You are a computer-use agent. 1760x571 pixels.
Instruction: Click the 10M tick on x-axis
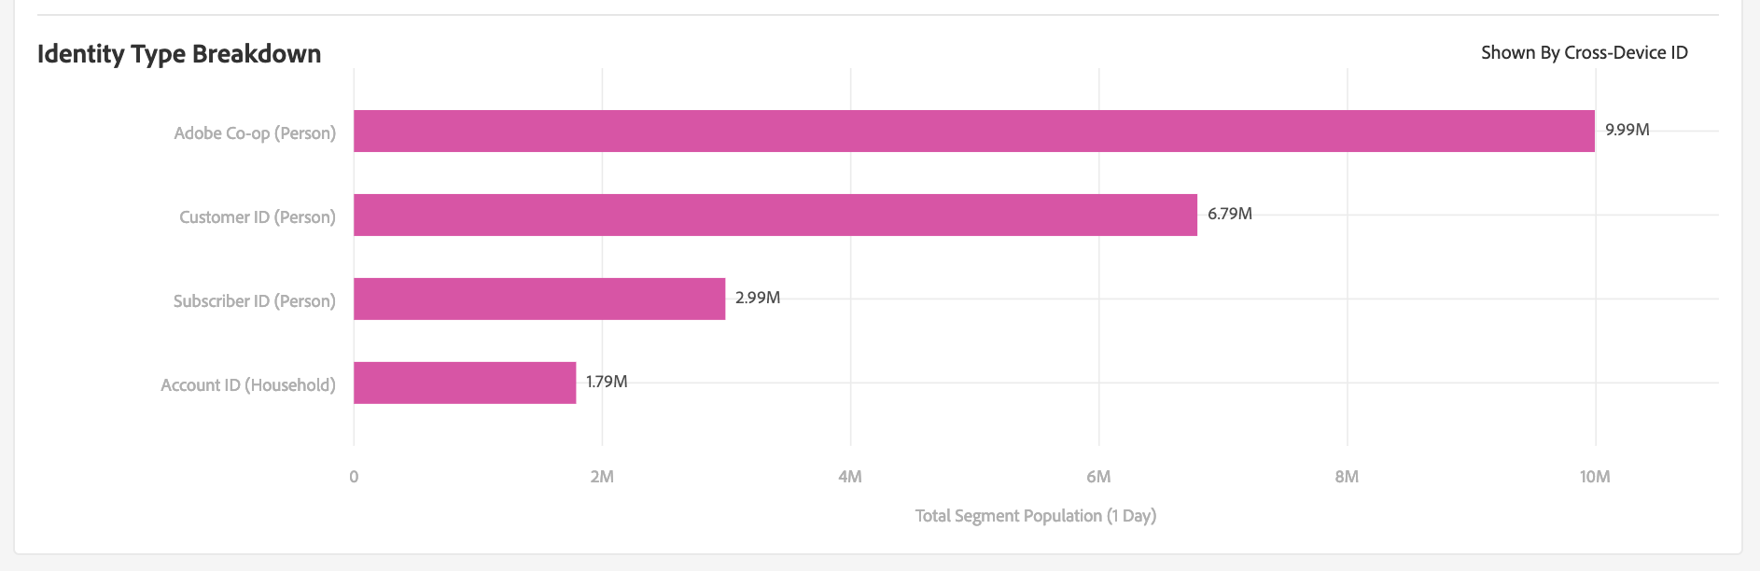click(1595, 477)
